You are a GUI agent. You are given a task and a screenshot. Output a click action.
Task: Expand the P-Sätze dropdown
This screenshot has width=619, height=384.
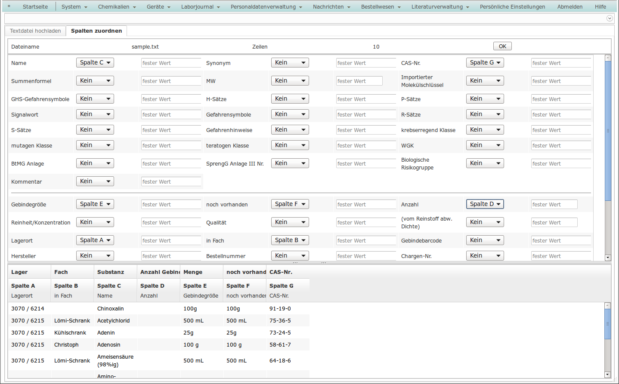pos(485,99)
